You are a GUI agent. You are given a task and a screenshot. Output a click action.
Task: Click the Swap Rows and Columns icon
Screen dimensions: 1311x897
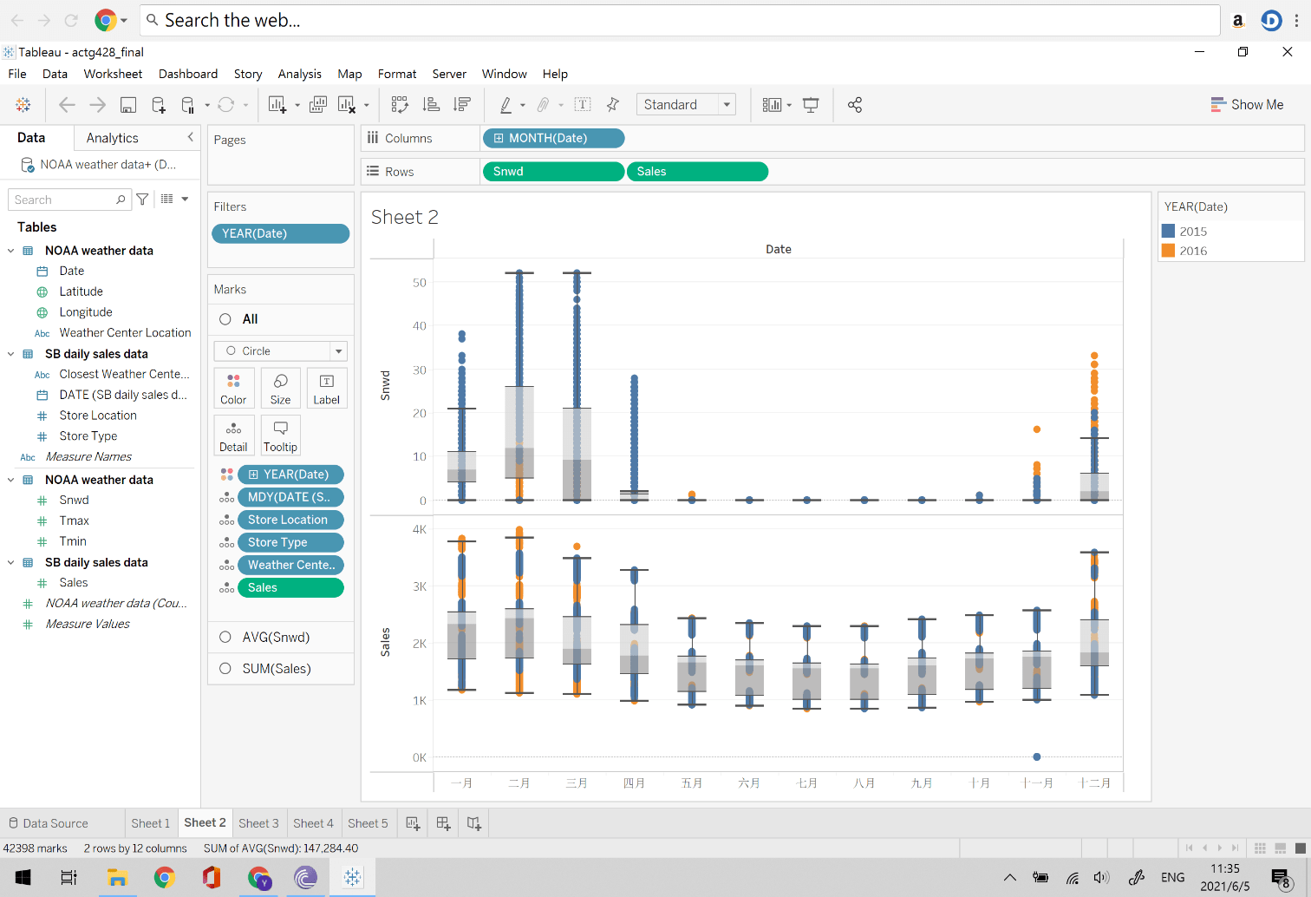click(400, 104)
